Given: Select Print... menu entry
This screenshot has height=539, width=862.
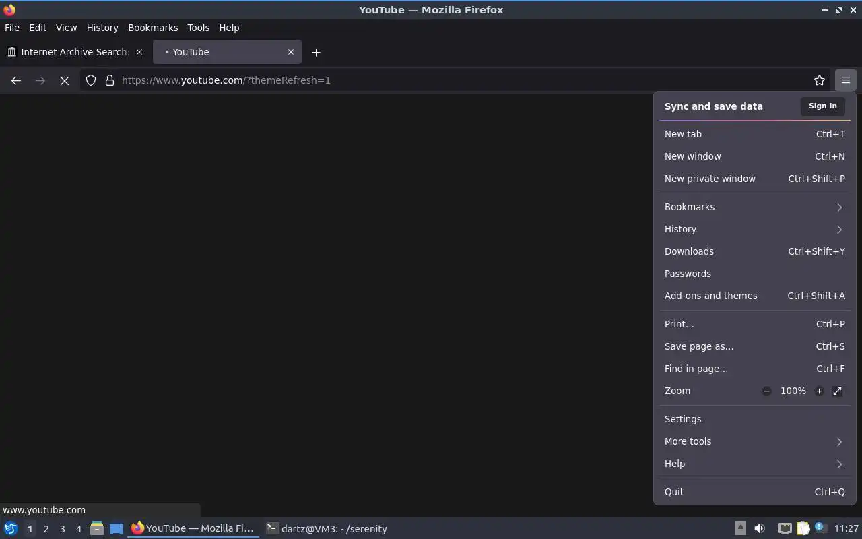Looking at the screenshot, I should pos(755,324).
